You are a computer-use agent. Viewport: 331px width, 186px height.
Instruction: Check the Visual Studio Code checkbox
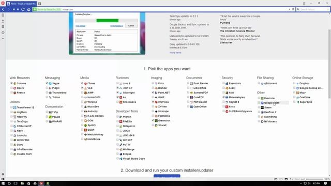pos(117,159)
